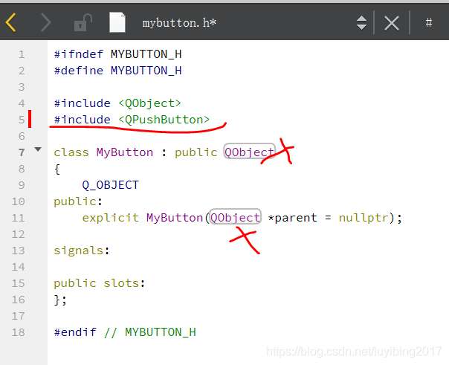
Task: Click 'public slots:' on line 15
Action: 100,283
